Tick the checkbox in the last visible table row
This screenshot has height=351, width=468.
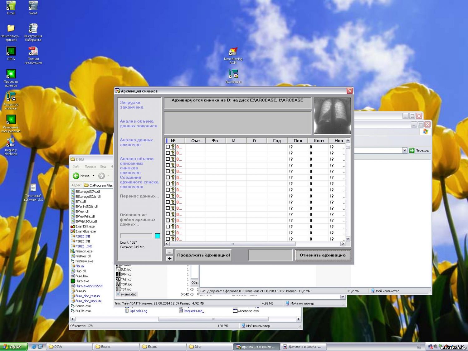pos(168,239)
